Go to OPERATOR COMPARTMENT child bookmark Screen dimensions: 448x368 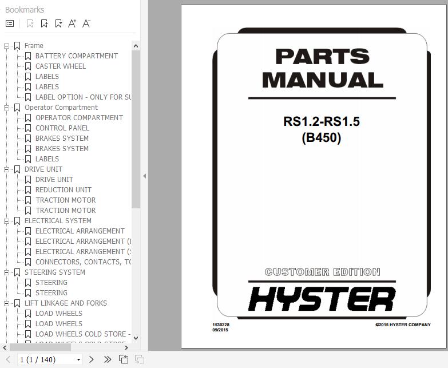click(x=79, y=118)
